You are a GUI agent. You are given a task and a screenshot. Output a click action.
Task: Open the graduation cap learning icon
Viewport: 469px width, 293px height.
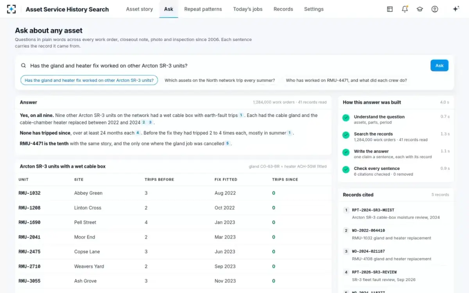click(x=420, y=9)
